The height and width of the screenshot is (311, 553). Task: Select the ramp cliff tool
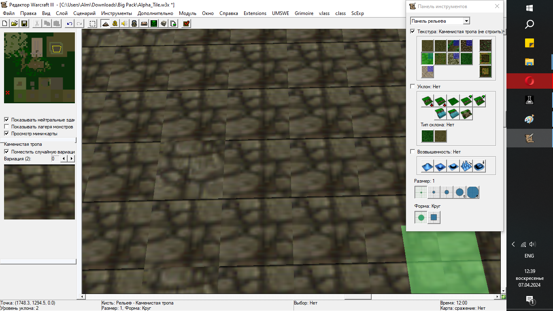point(466,114)
